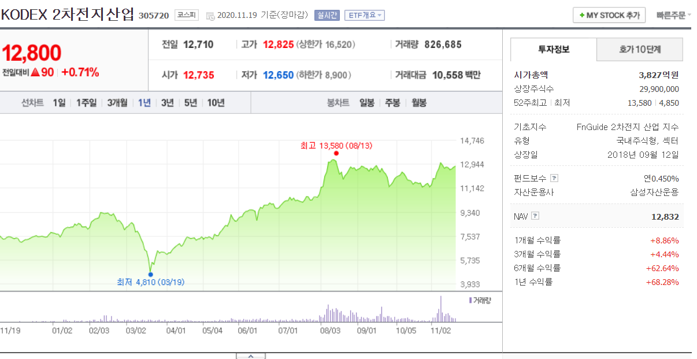
Task: Click the 거래량 legend in volume chart
Action: click(x=480, y=300)
